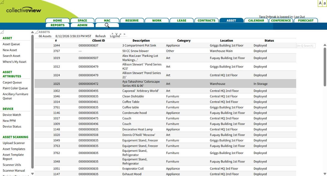Click the page-corner icon at the window's top-left
This screenshot has height=176, width=327.
2,2
